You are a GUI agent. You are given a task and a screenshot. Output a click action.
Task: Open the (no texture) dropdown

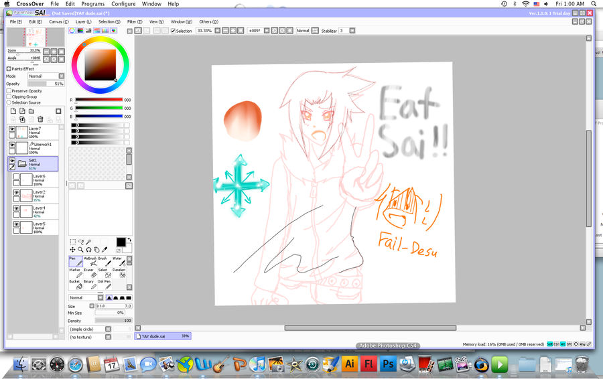coord(108,337)
